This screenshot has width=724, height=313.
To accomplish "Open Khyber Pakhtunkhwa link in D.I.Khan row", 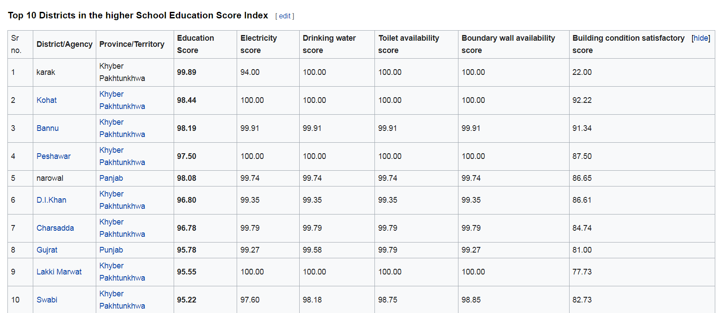I will tap(122, 200).
